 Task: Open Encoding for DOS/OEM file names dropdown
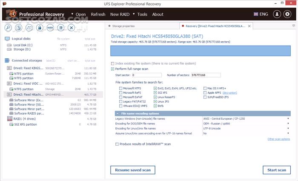[288, 124]
